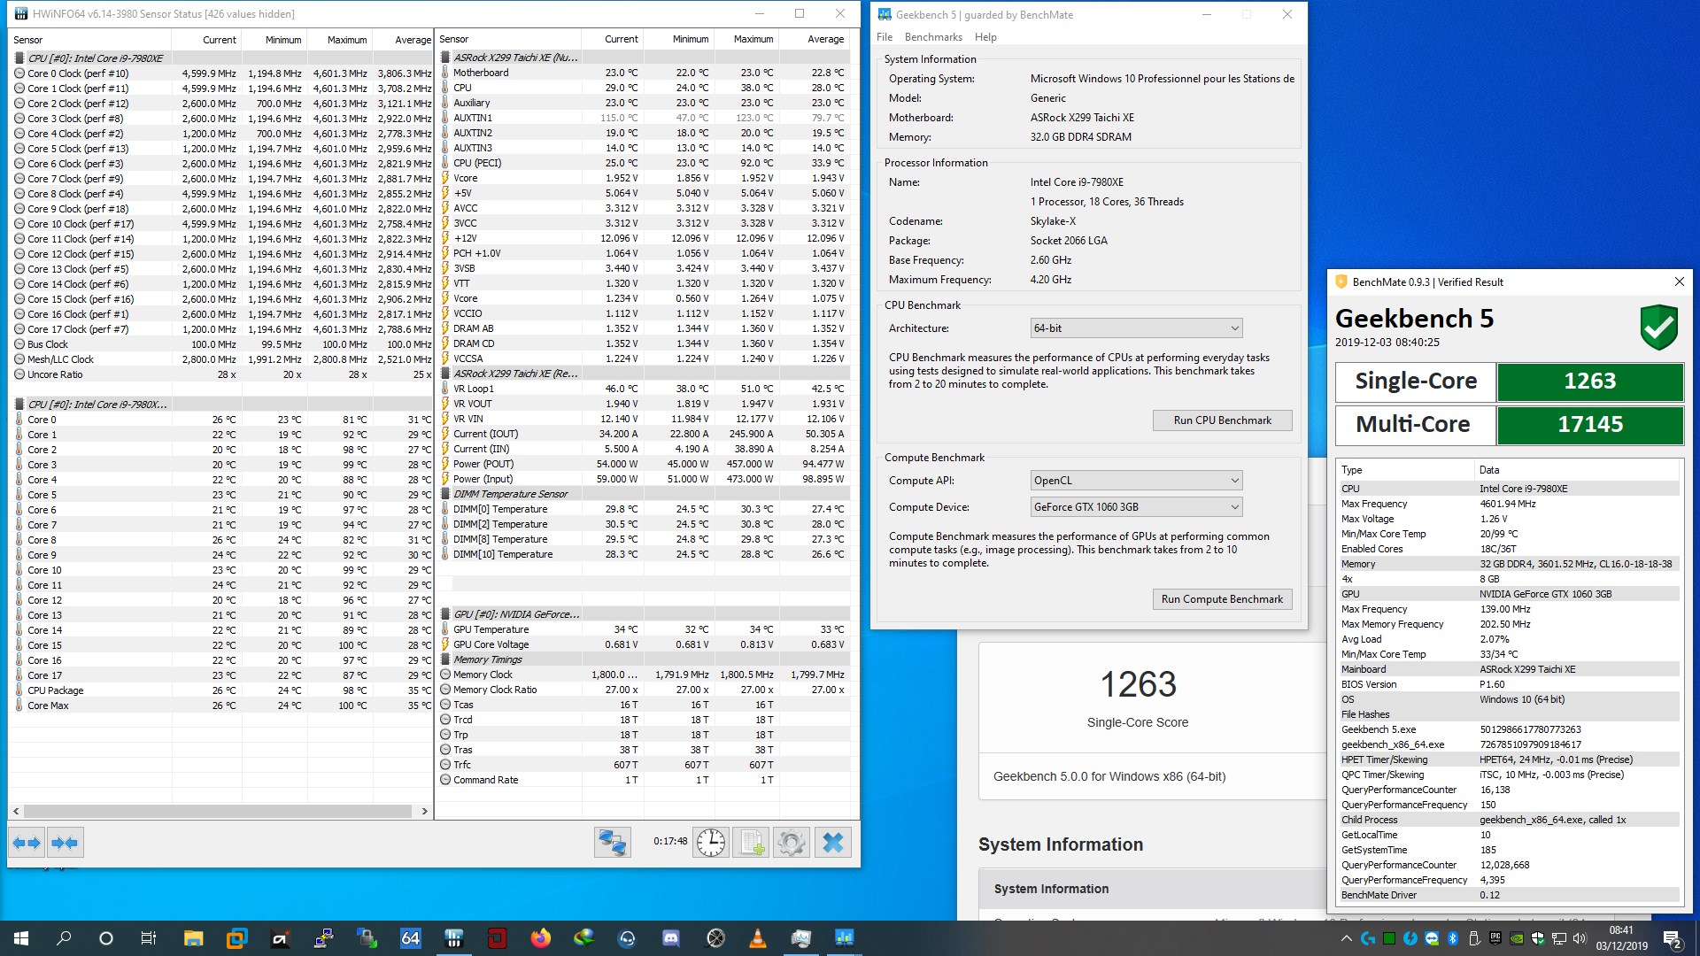Viewport: 1700px width, 956px height.
Task: Open the Action Center notifications icon
Action: point(1672,938)
